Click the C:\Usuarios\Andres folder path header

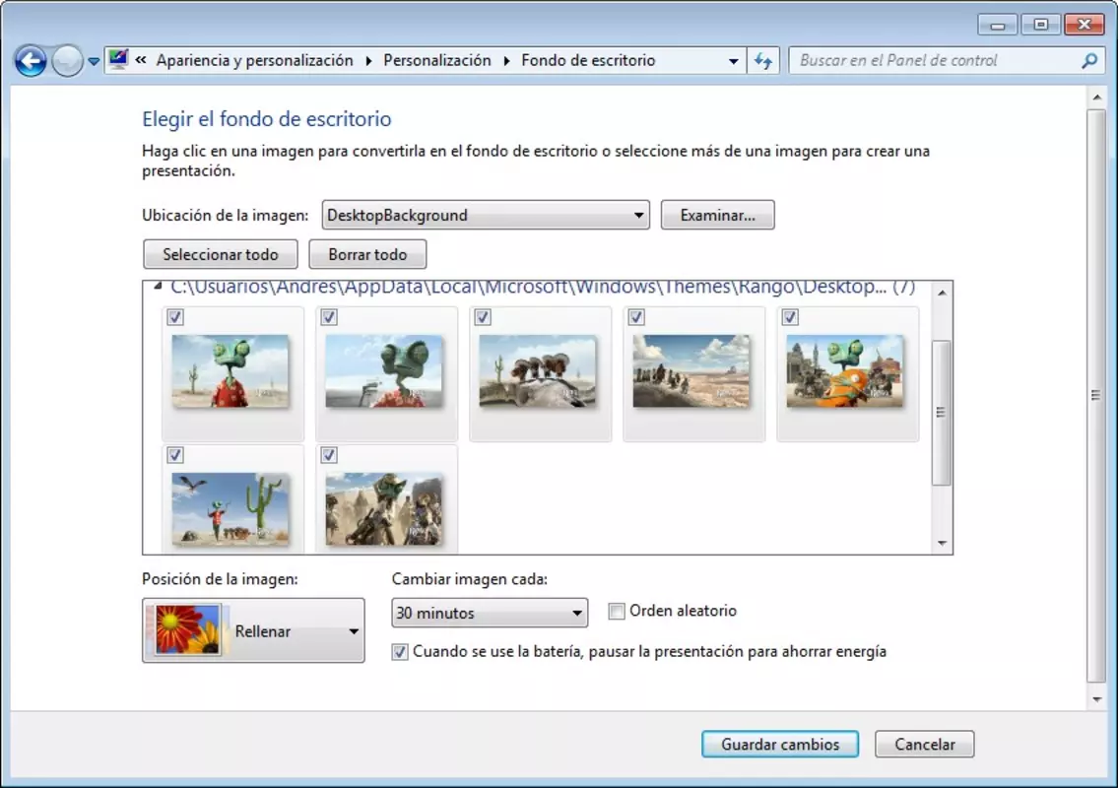(543, 287)
